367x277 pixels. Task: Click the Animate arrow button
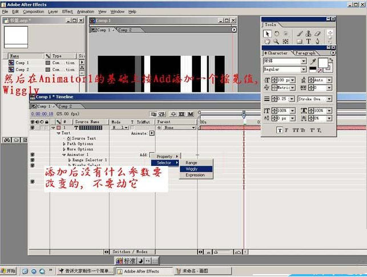click(x=152, y=133)
